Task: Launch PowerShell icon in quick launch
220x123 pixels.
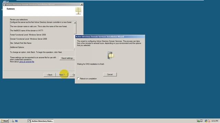Action: (x=16, y=121)
